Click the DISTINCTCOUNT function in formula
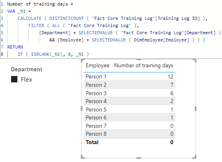Viewport: 222px width, 162px height. (x=66, y=18)
